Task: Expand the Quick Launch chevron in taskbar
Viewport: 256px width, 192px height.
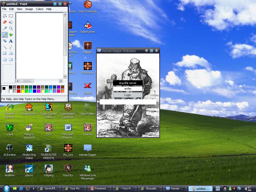Action: pyautogui.click(x=34, y=188)
